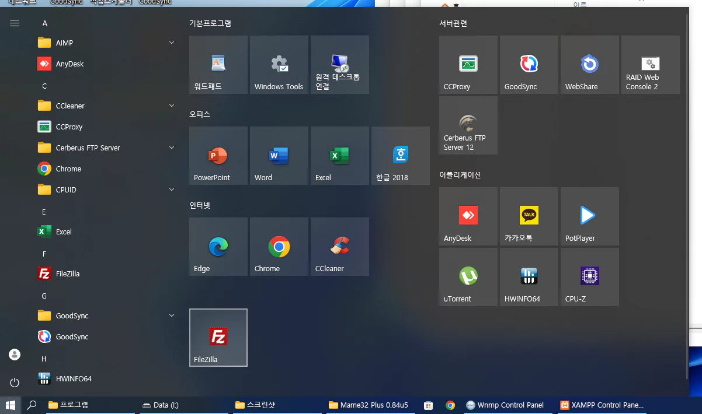Open the Microsoft Store taskbar icon
This screenshot has height=414, width=702.
point(428,405)
